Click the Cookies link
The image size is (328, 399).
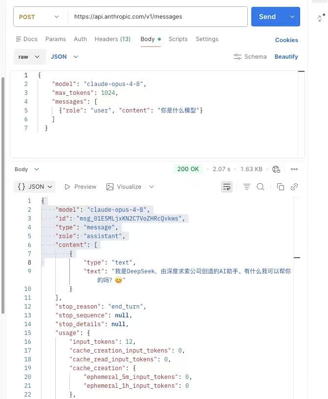point(286,40)
